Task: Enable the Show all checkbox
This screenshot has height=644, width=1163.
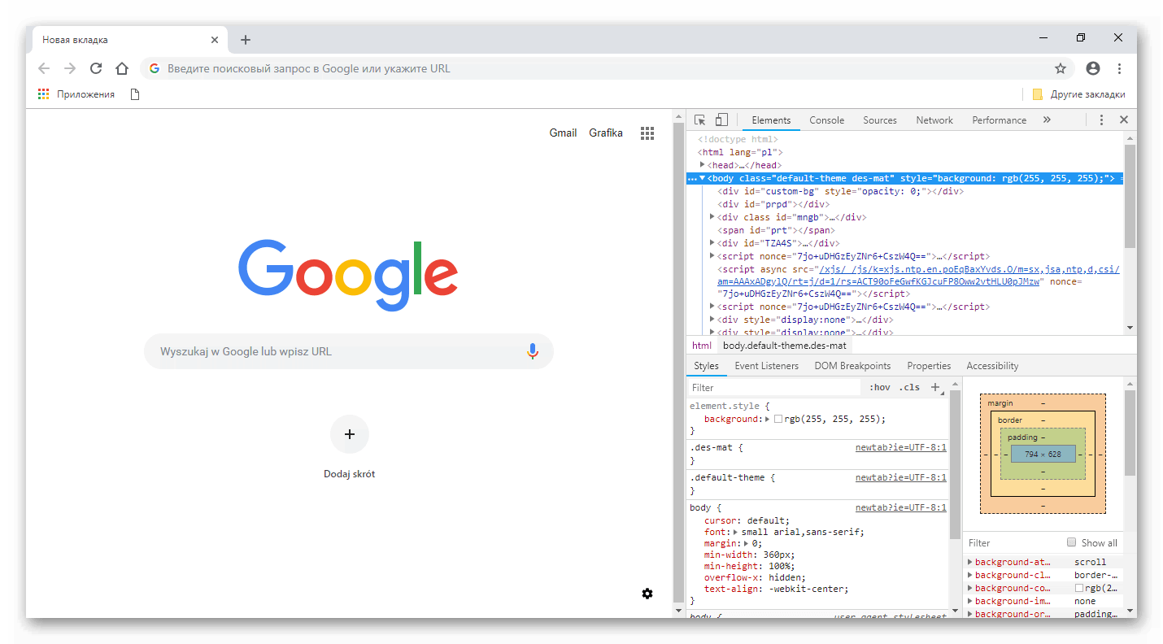Action: [1072, 542]
